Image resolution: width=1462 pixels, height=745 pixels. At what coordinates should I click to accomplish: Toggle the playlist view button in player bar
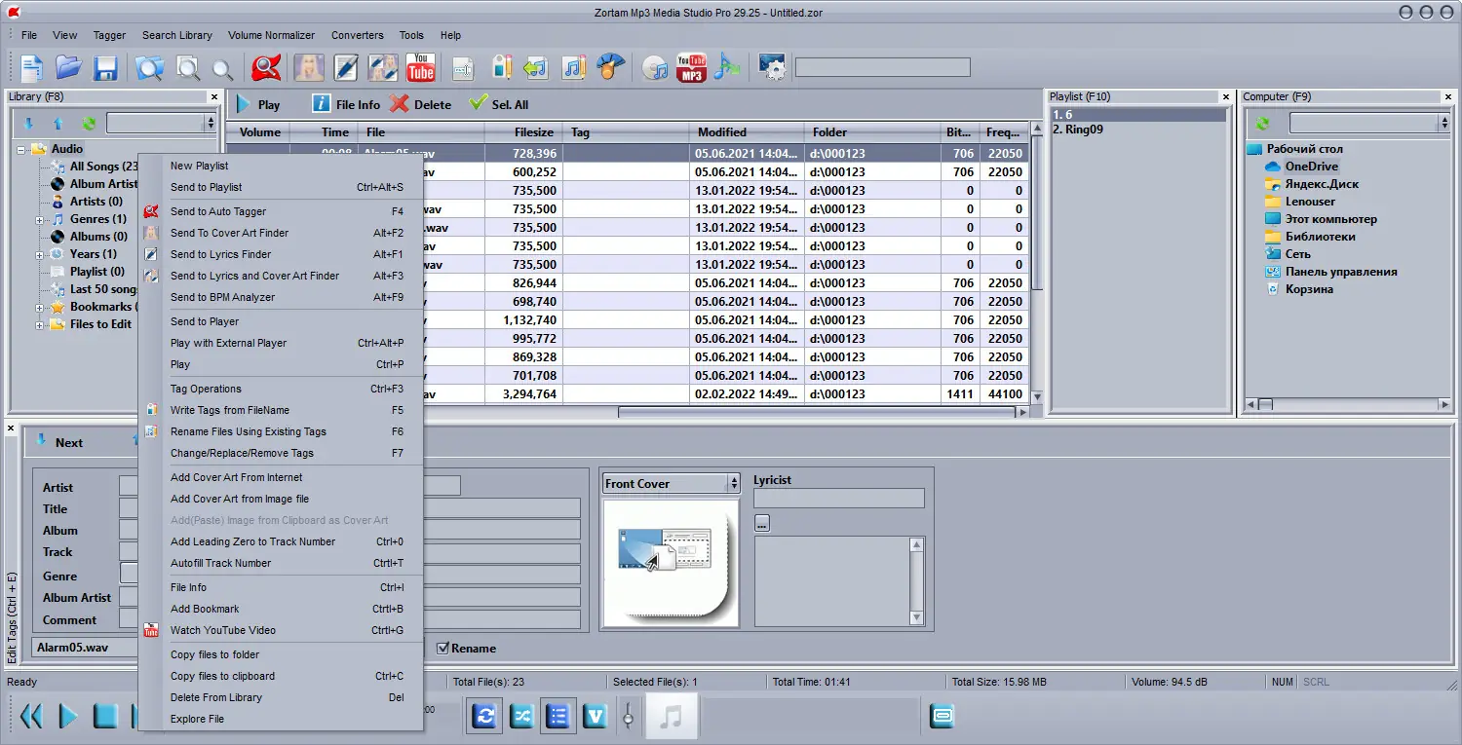558,716
